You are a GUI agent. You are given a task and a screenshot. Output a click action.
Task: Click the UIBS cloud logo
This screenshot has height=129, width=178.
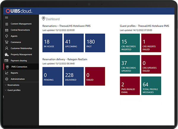19,11
